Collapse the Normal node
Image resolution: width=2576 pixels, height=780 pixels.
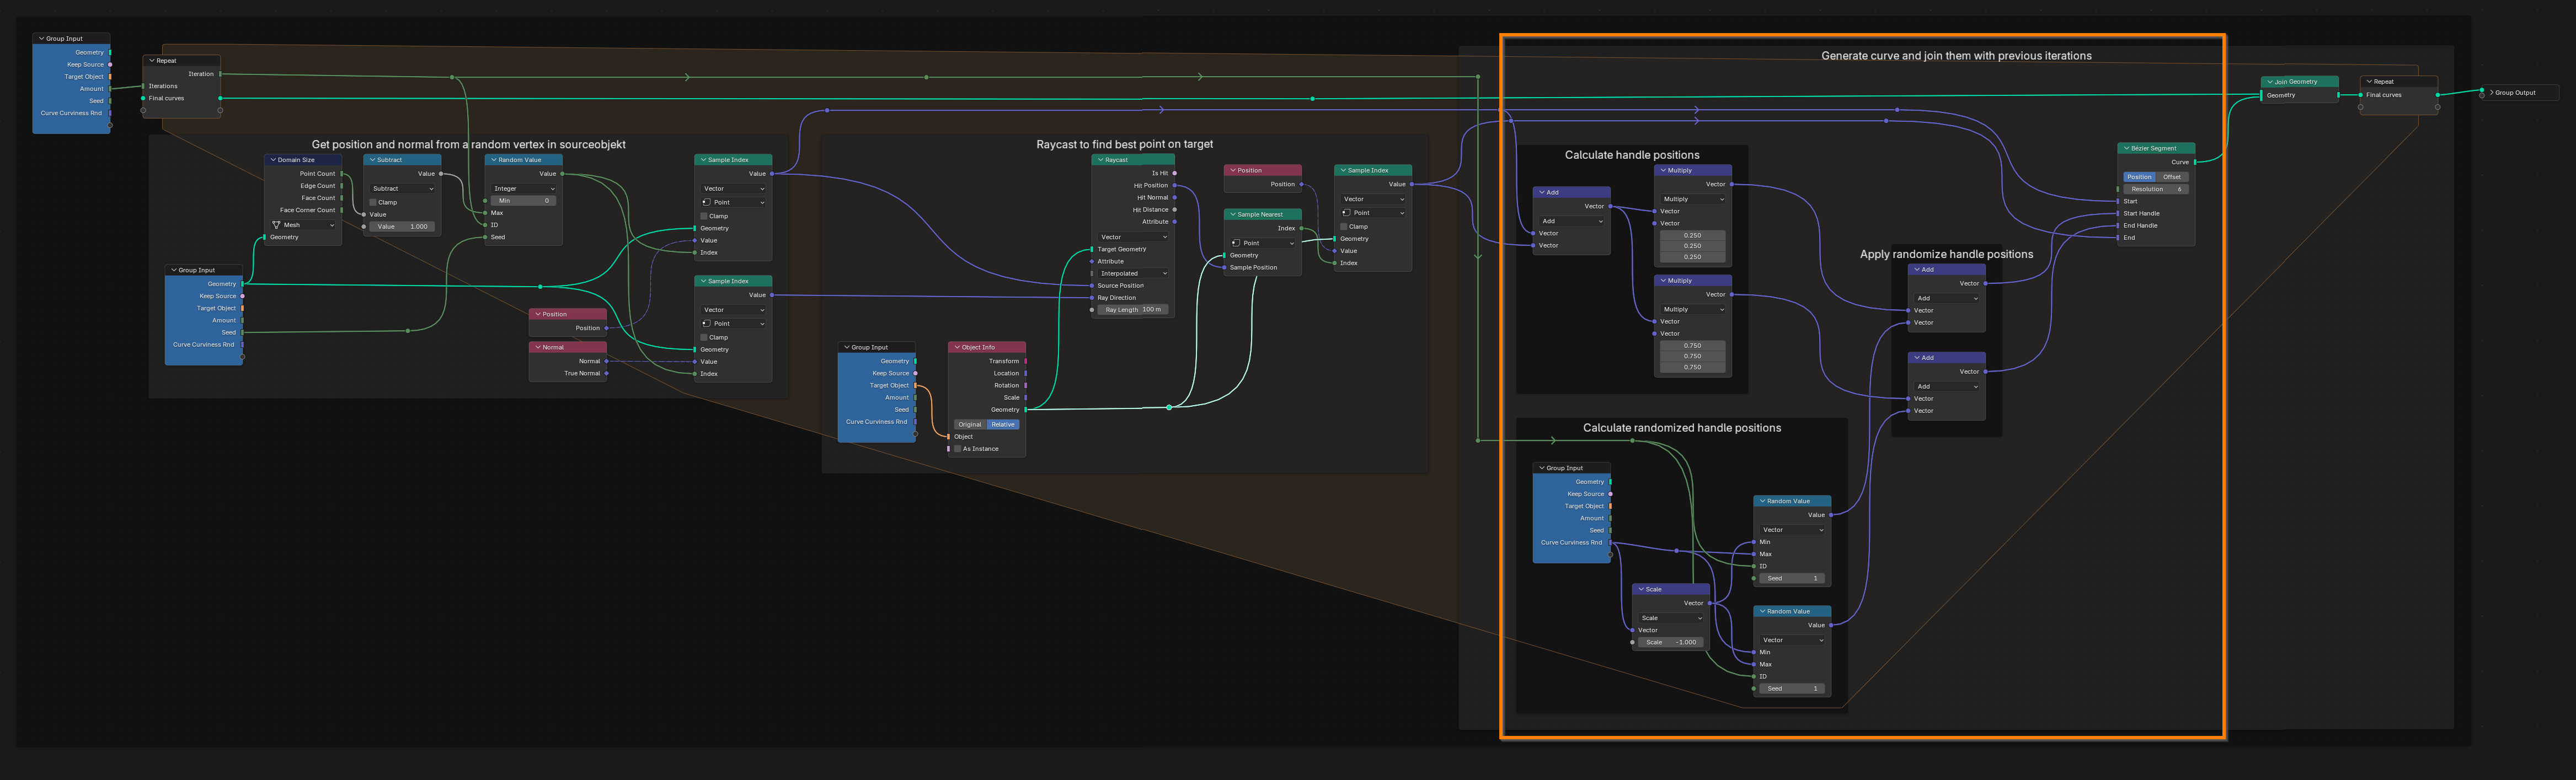tap(538, 347)
